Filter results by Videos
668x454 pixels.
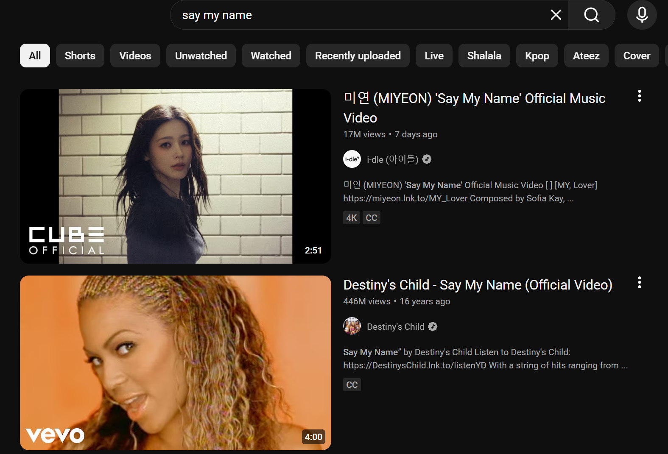[135, 56]
